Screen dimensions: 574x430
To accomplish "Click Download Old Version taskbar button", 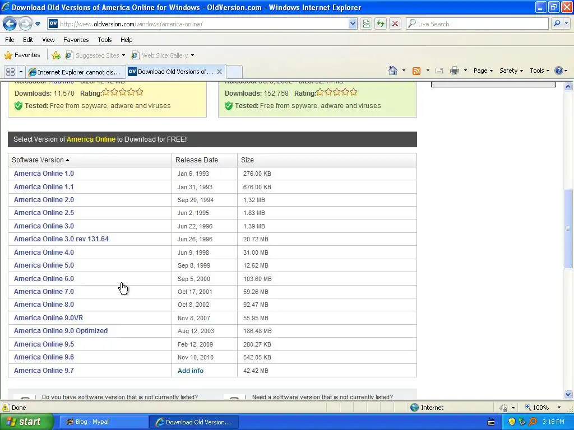I will [195, 422].
